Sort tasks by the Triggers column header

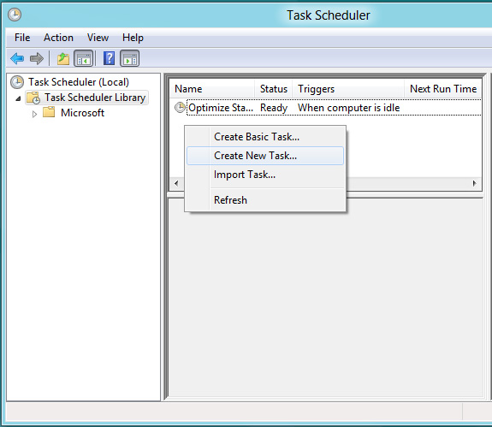(x=348, y=89)
